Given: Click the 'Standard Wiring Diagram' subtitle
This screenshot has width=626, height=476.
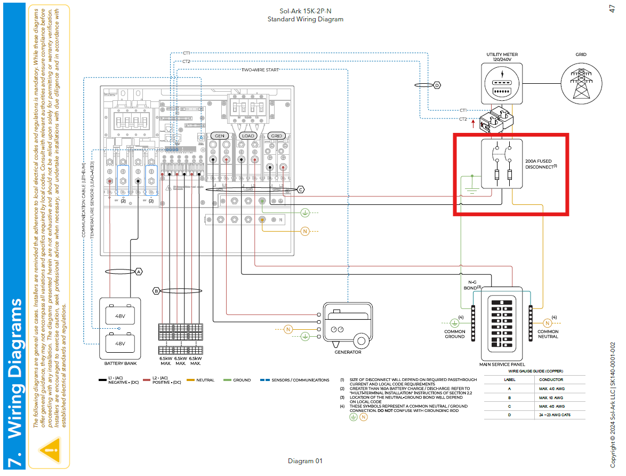Looking at the screenshot, I should click(x=306, y=19).
